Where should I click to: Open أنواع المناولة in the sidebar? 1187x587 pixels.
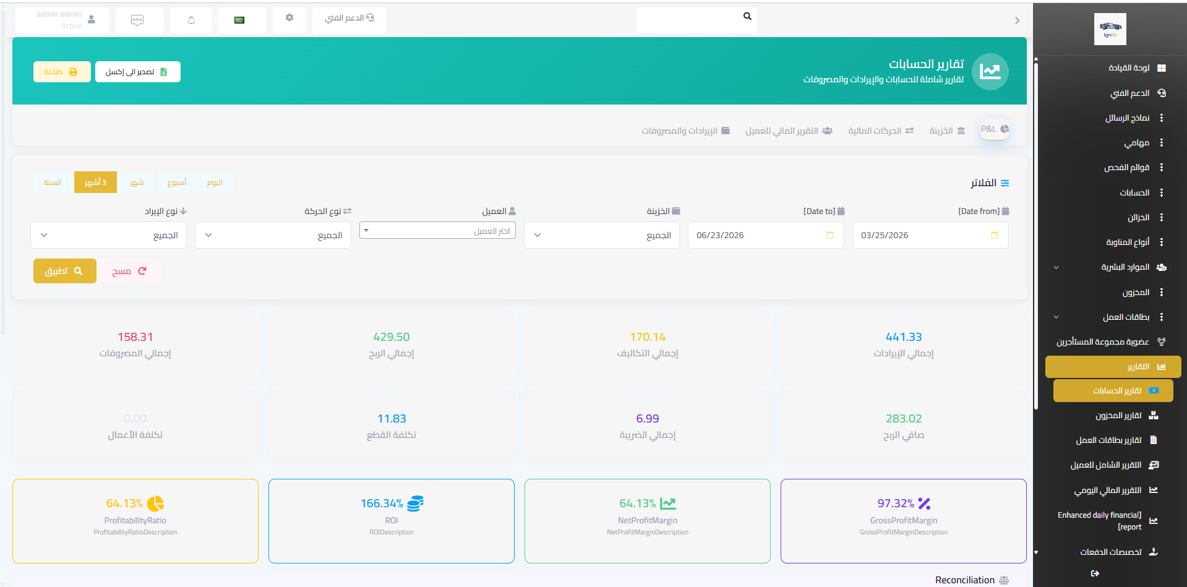1137,242
